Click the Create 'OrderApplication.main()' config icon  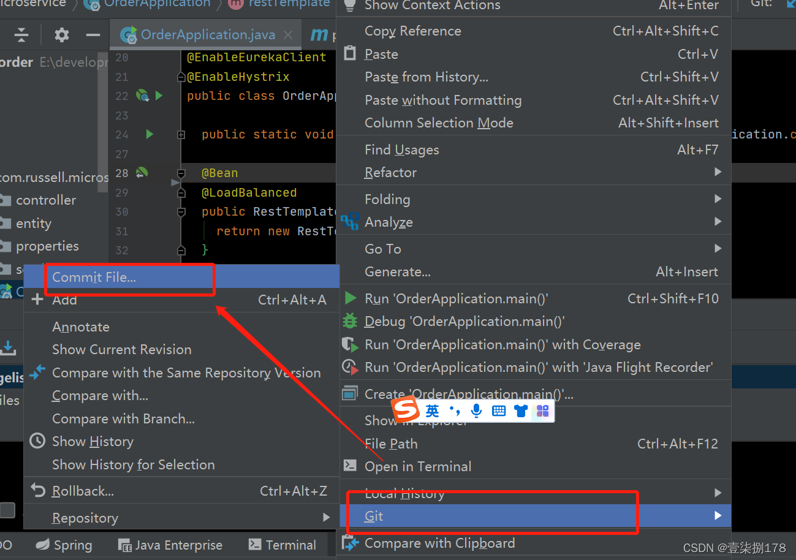[x=350, y=394]
